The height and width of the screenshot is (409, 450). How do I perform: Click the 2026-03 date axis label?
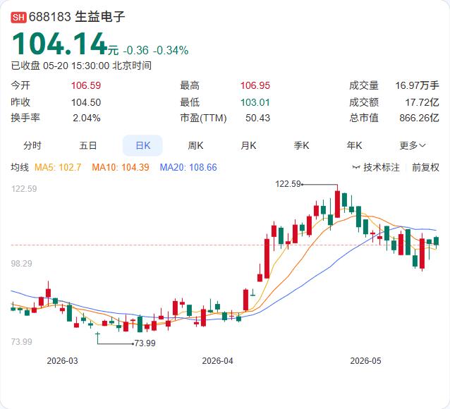(62, 361)
